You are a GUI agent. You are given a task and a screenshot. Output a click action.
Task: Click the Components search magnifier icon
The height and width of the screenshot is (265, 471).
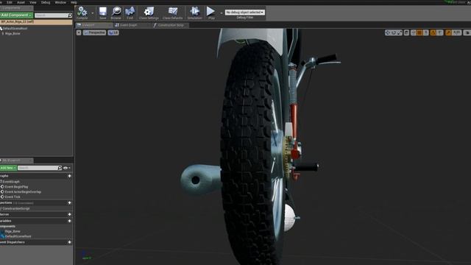pos(70,15)
